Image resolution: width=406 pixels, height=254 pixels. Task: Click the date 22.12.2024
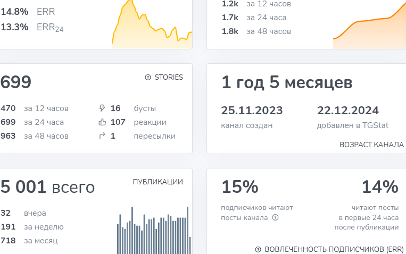point(348,111)
